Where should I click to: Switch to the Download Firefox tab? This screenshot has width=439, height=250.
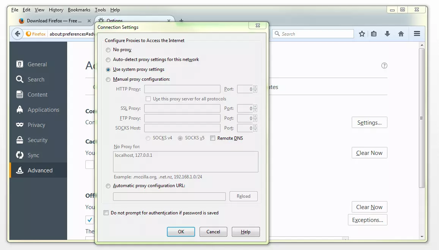(54, 21)
